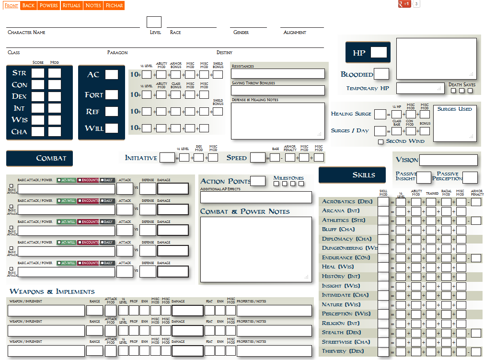Focus the Level box

click(154, 22)
